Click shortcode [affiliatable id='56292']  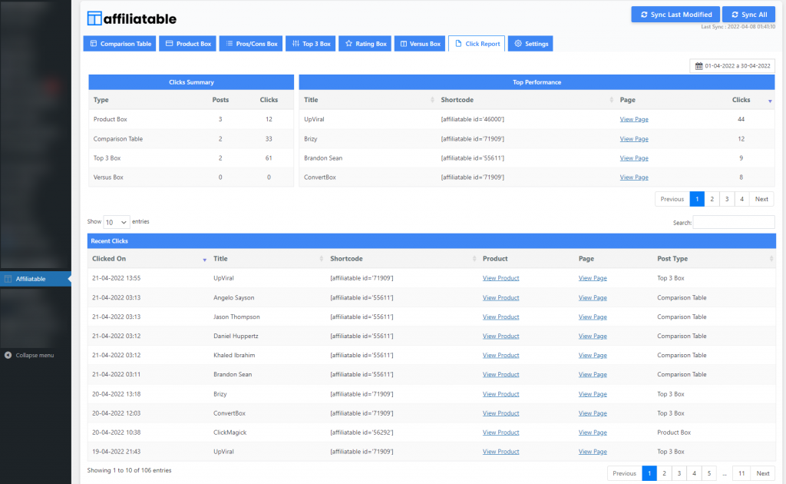[362, 433]
